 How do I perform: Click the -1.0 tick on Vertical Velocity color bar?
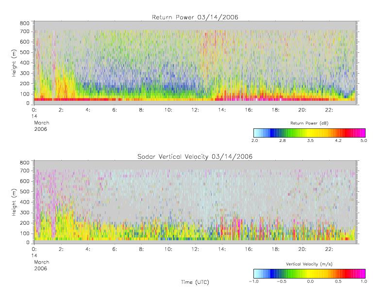[x=254, y=281]
